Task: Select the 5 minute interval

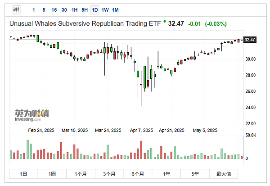Action: [44, 10]
